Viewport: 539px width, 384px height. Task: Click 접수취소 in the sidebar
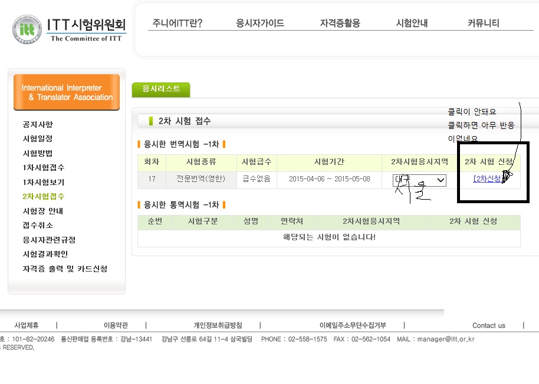point(38,226)
